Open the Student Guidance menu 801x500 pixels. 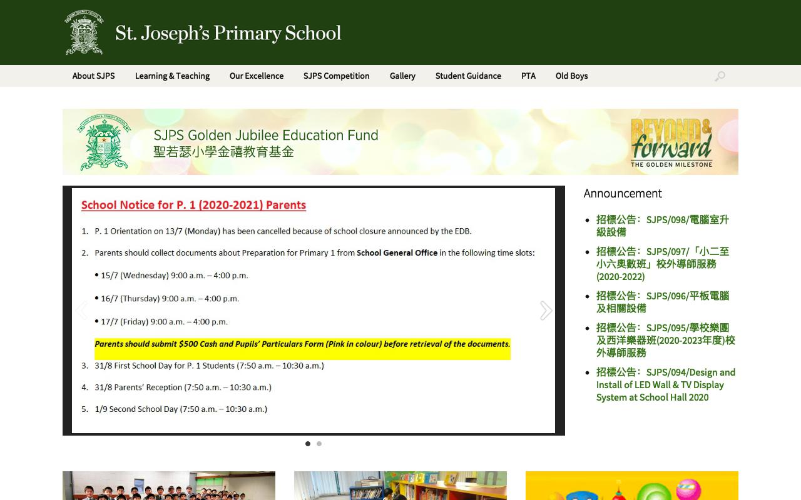coord(468,76)
